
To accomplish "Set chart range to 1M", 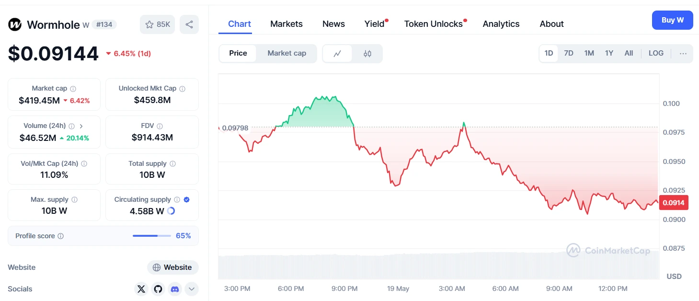I will pyautogui.click(x=589, y=53).
